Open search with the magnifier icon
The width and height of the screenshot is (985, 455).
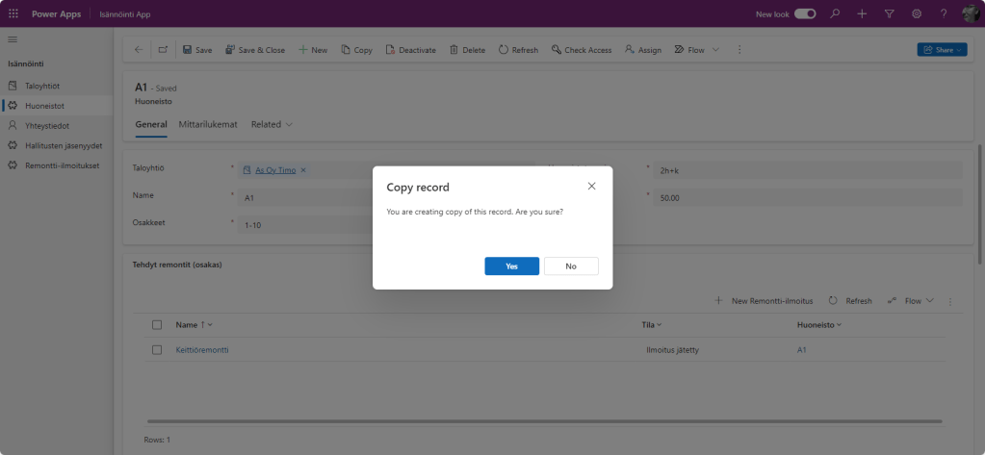tap(835, 13)
